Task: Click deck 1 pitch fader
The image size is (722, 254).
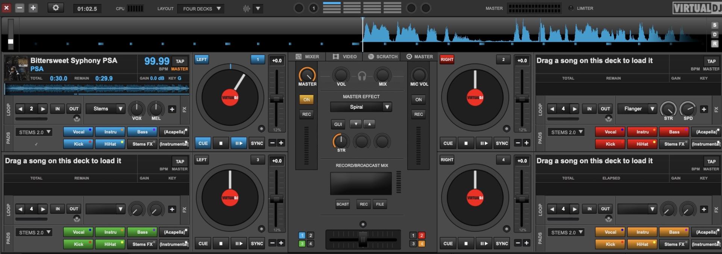Action: pos(277,99)
